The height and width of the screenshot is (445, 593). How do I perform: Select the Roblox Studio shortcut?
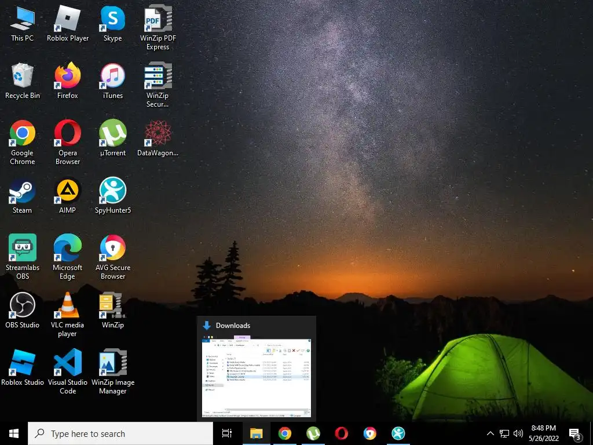click(23, 368)
